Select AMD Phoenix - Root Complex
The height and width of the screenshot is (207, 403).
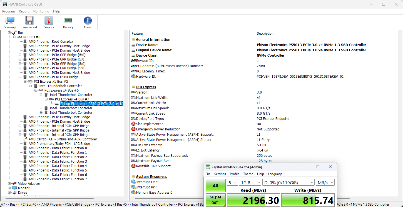[x=51, y=42]
